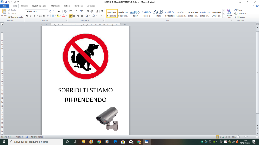Open the Inserisci ribbon tab
Image resolution: width=259 pixels, height=145 pixels.
coord(25,6)
